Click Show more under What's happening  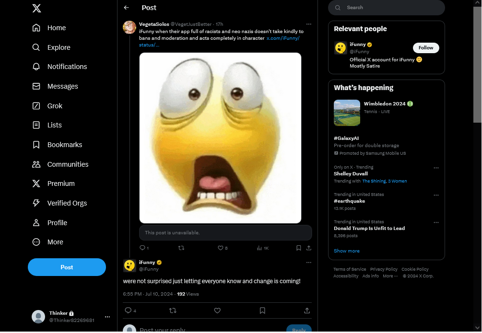[346, 251]
